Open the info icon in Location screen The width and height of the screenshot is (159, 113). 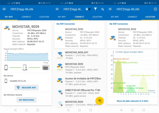click(155, 9)
